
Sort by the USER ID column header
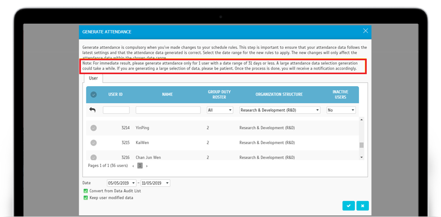(x=115, y=94)
